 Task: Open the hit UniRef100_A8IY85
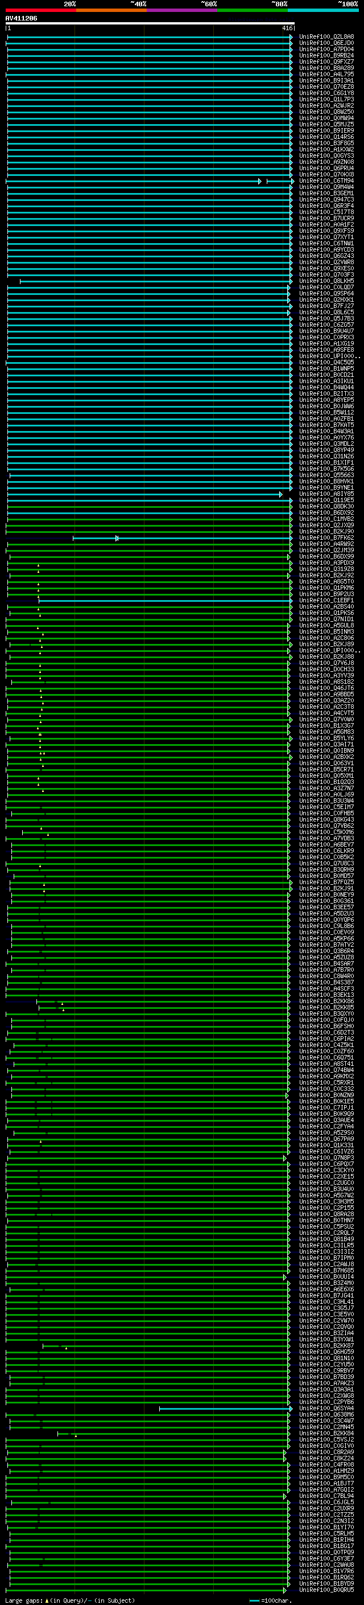(326, 494)
